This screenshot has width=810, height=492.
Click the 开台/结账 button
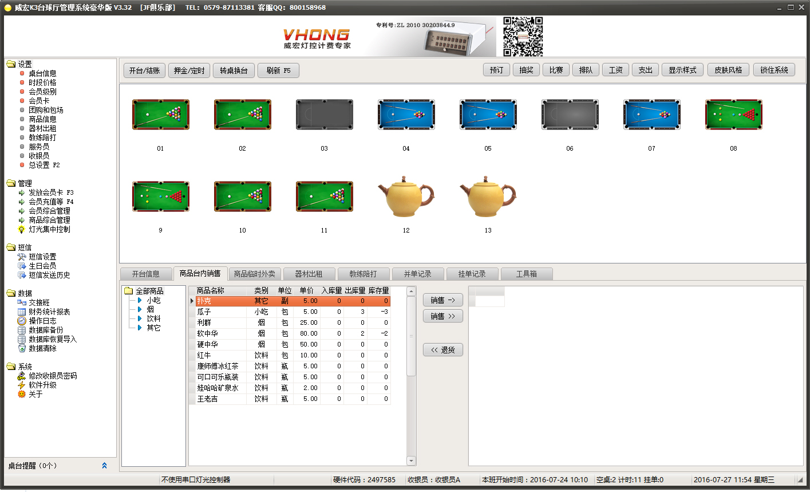(x=144, y=70)
